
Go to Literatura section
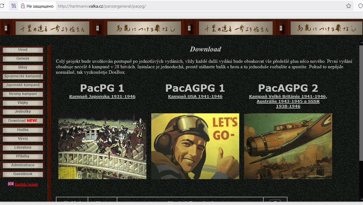[23, 147]
